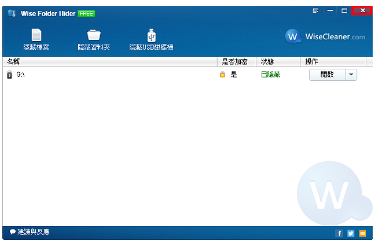
Task: Expand the dropdown arrow beside 開啟
Action: tap(351, 75)
